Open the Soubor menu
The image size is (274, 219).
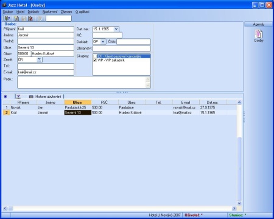click(x=8, y=12)
